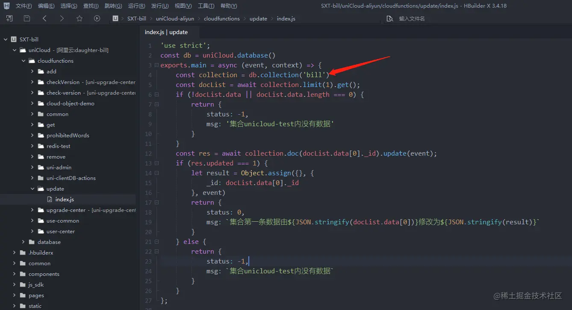Click the folder icon beside database

pyautogui.click(x=32, y=242)
